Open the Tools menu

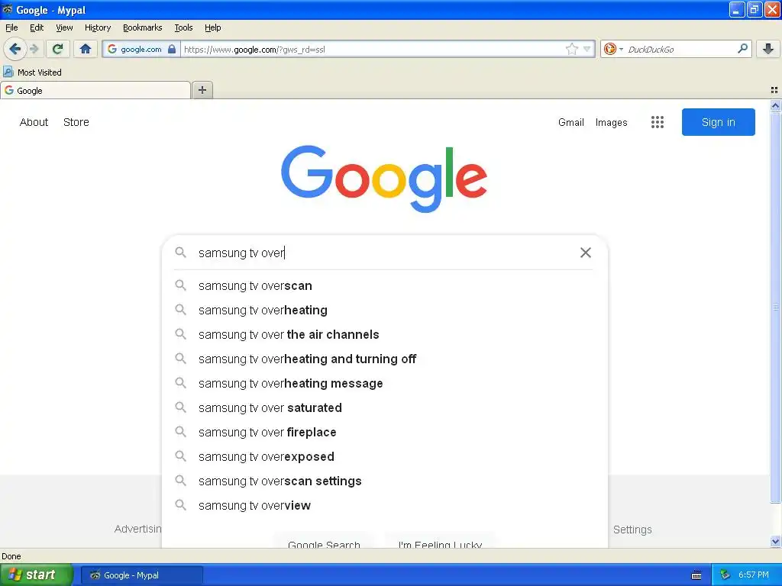tap(183, 27)
